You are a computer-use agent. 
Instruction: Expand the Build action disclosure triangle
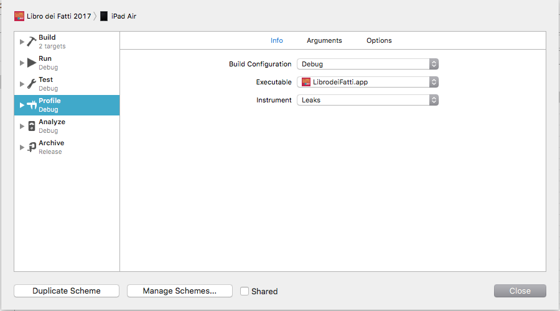pos(22,42)
